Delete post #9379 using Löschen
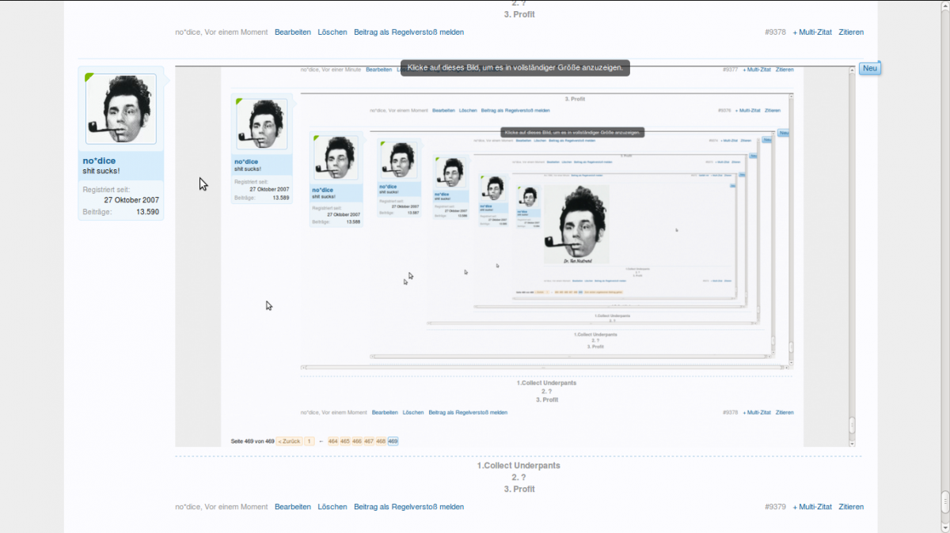The width and height of the screenshot is (950, 533). click(x=332, y=507)
